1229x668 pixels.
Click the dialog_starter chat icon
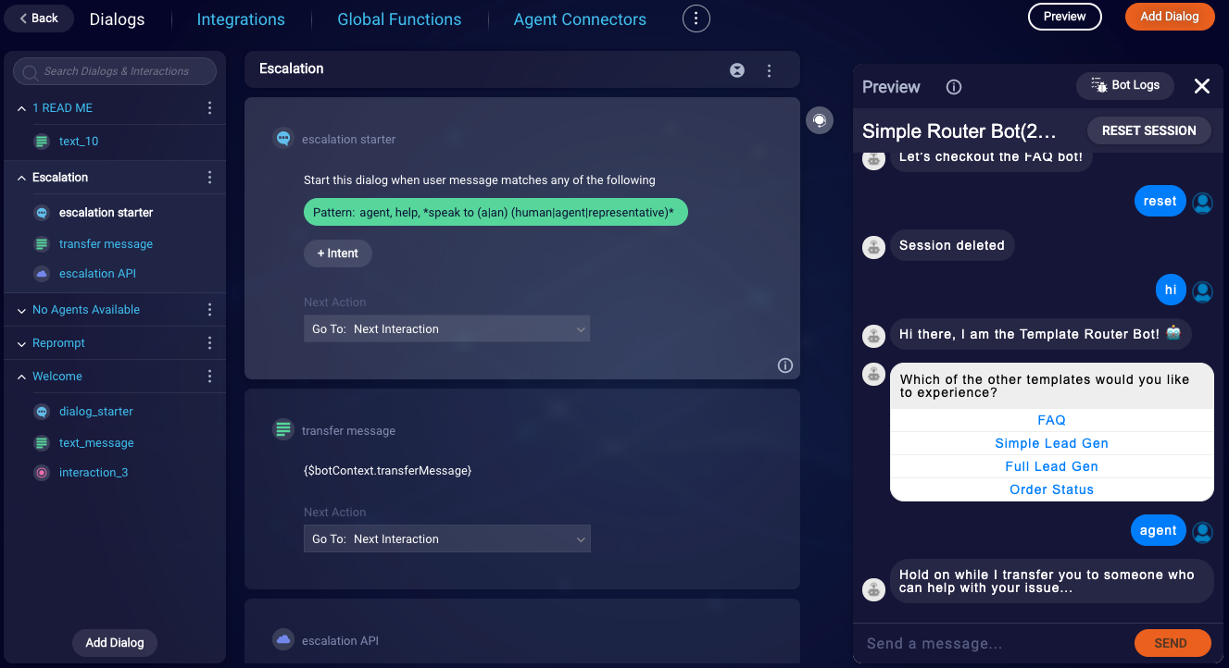[x=41, y=412]
